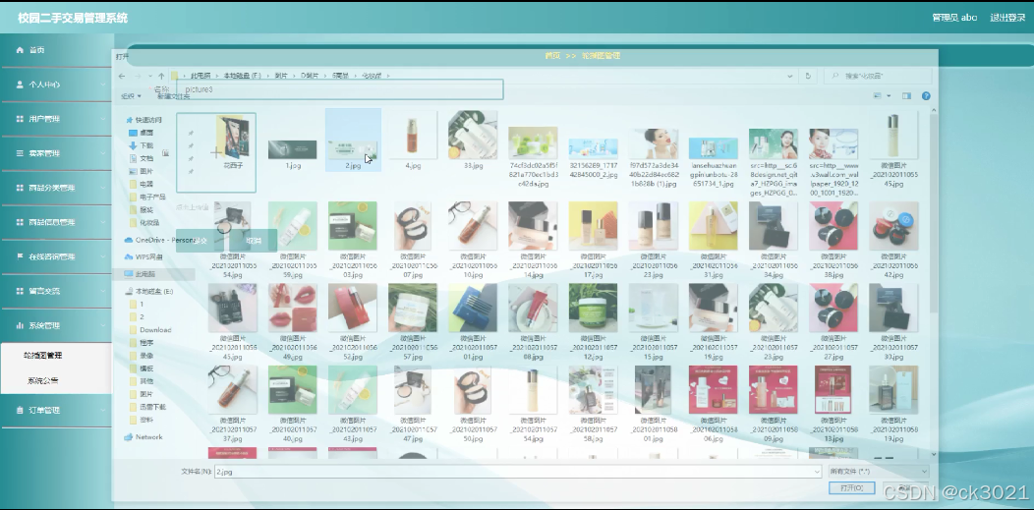Click the 打开(O) open button
Viewport: 1034px width, 510px height.
[x=852, y=487]
